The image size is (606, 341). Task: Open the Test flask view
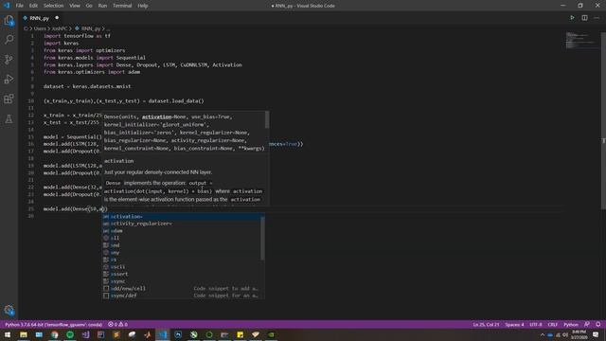tap(9, 118)
